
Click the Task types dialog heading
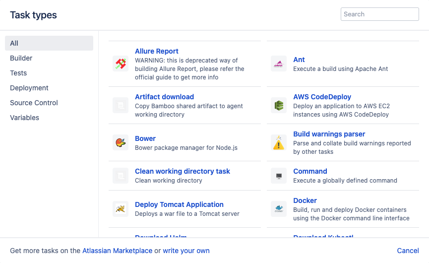[33, 15]
